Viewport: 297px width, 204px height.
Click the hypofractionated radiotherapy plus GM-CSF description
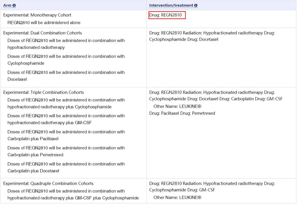(x=66, y=119)
